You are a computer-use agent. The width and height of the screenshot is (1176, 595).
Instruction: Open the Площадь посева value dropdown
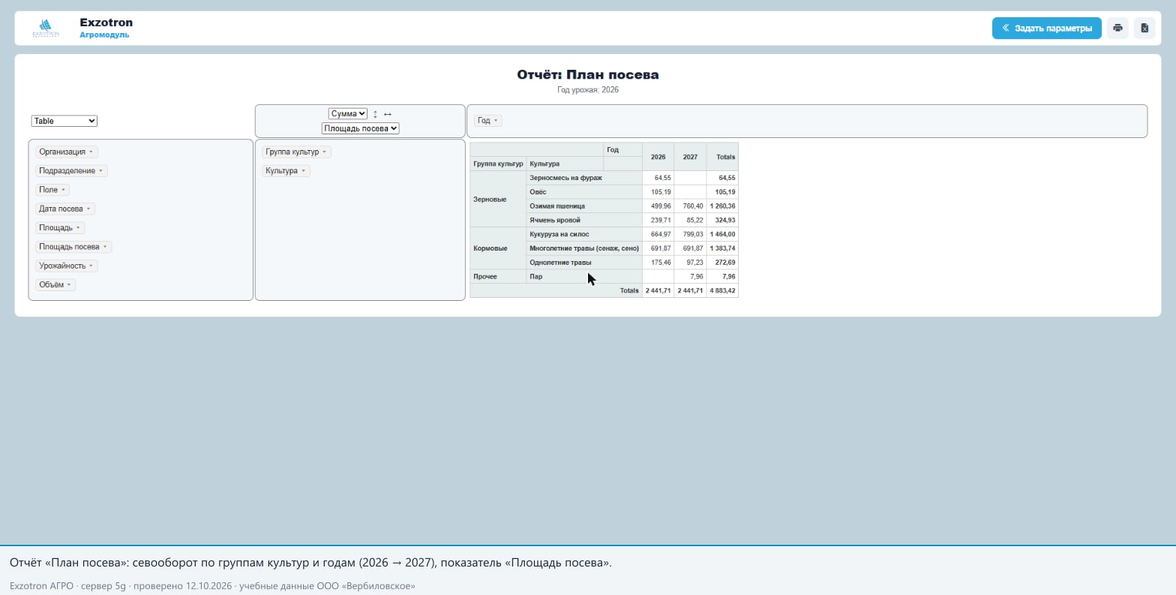point(360,128)
